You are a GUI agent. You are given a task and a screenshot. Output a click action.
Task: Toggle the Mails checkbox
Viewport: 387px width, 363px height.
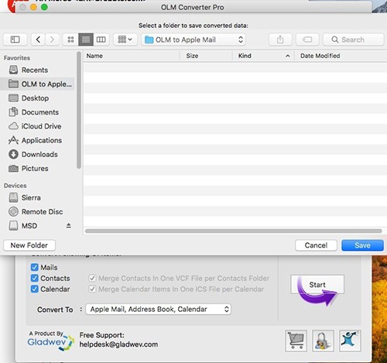click(34, 267)
